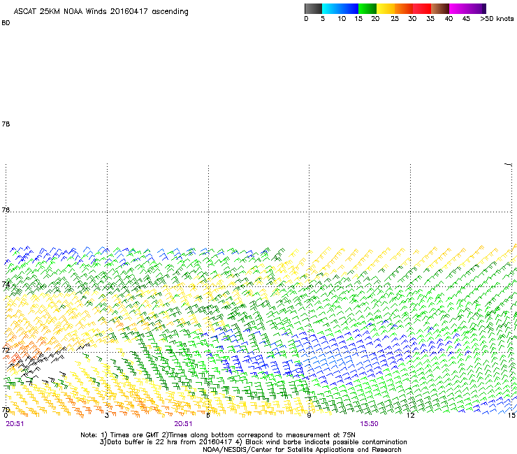Click the longitude 9 axis label
Image resolution: width=517 pixels, height=454 pixels.
[309, 415]
